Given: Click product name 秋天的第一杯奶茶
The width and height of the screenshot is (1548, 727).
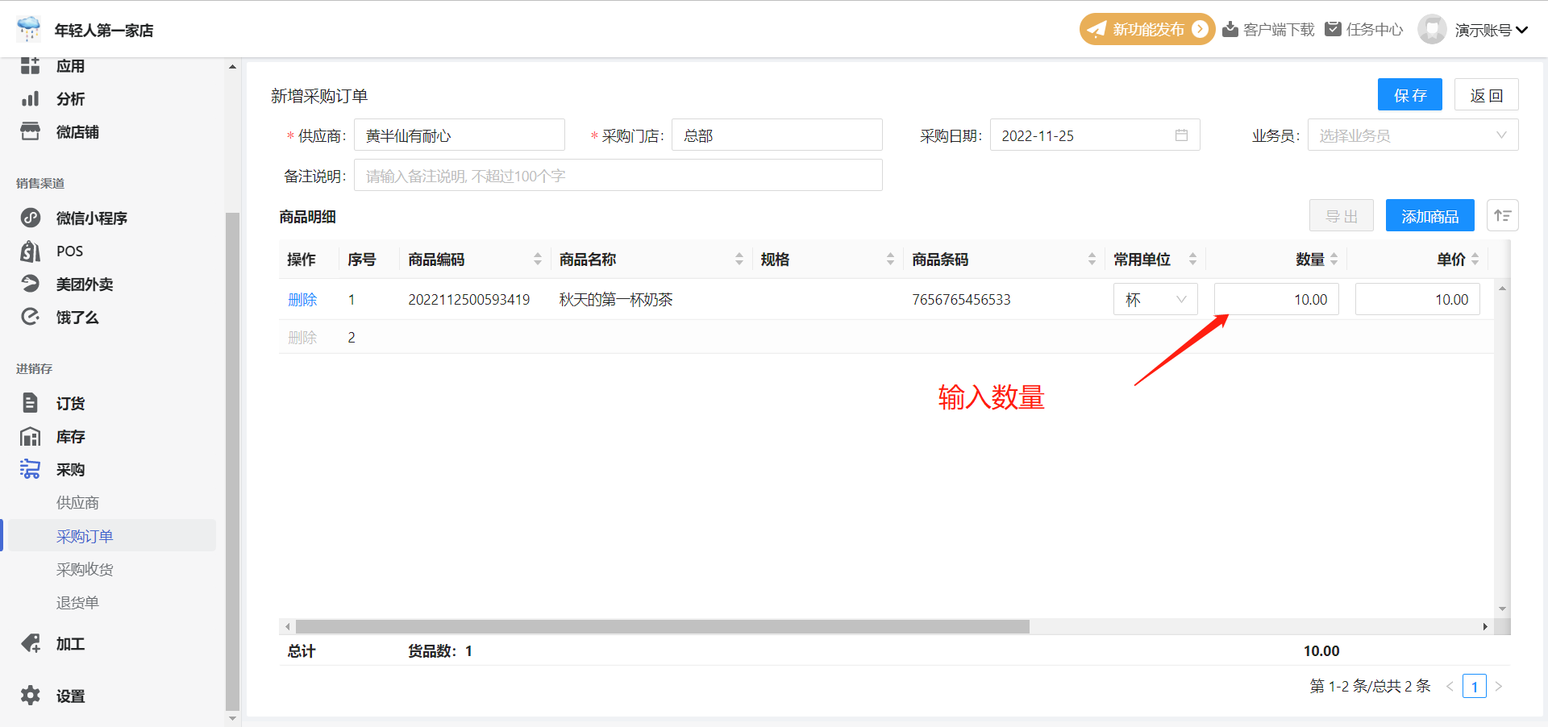Looking at the screenshot, I should click(616, 299).
